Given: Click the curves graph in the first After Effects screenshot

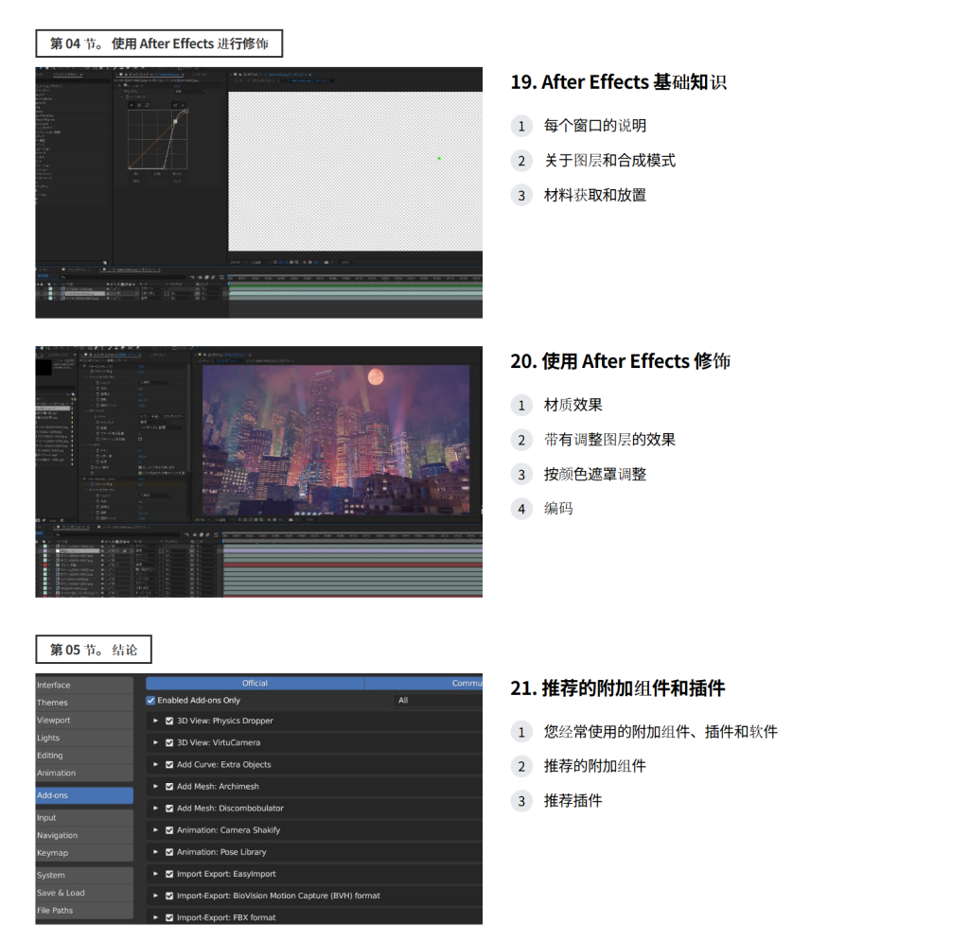Looking at the screenshot, I should tap(158, 140).
